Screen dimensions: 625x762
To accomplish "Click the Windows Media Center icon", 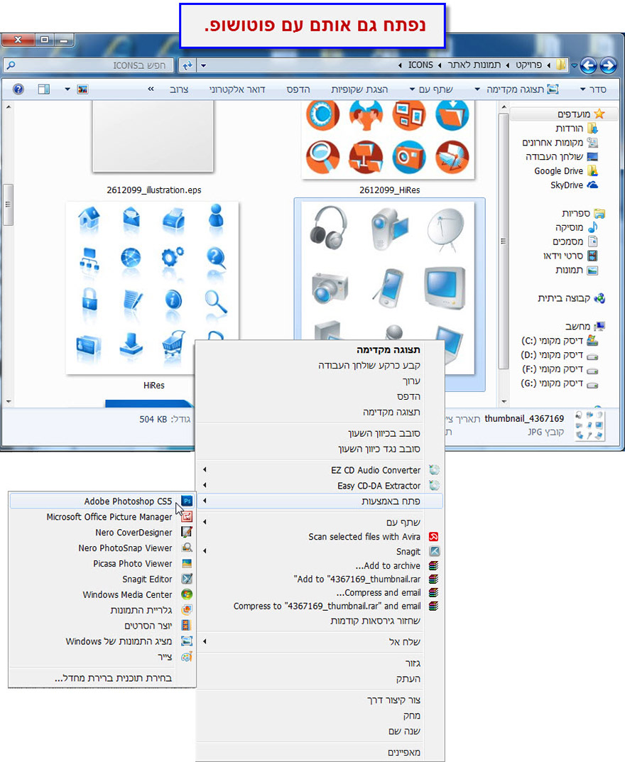I will click(x=187, y=594).
